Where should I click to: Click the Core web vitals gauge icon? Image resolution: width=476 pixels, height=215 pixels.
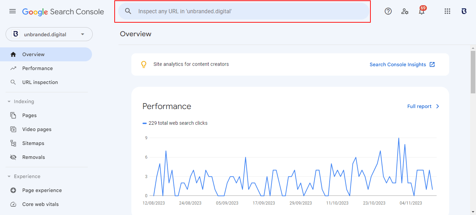pos(13,204)
